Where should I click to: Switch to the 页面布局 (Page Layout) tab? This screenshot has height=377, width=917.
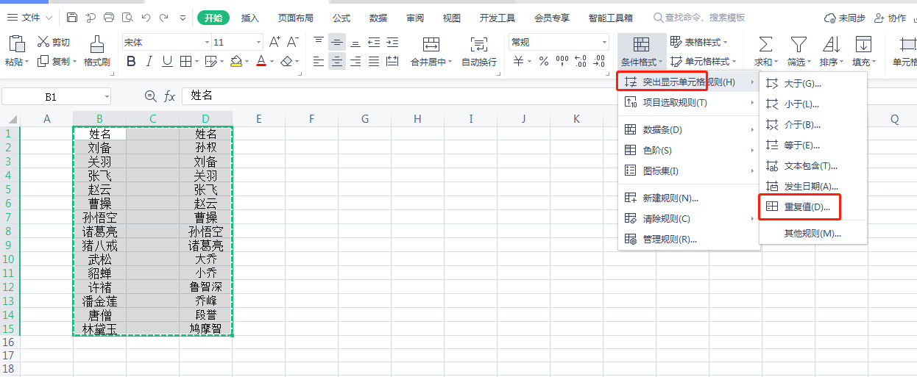pos(295,18)
